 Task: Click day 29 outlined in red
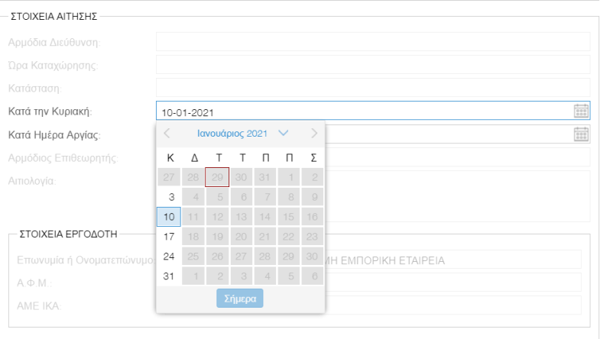[x=217, y=177]
